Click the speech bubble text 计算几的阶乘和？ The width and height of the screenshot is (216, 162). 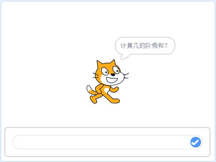point(144,45)
